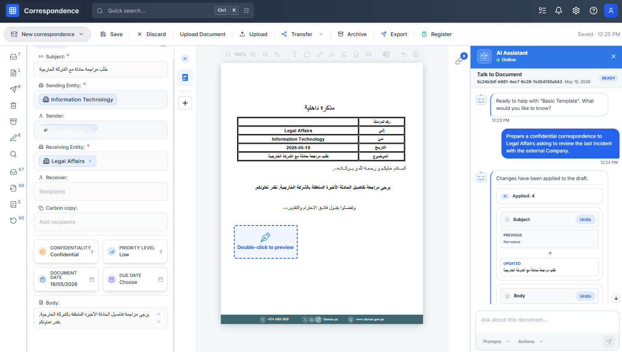This screenshot has width=622, height=352.
Task: Select the barcode tool
Action: point(368,54)
